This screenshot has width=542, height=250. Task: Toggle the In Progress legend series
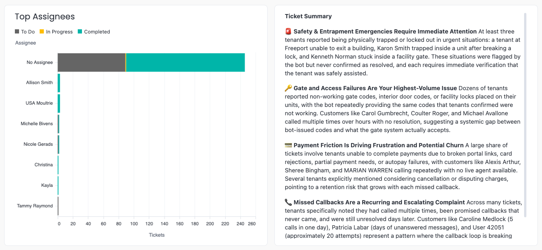(56, 32)
